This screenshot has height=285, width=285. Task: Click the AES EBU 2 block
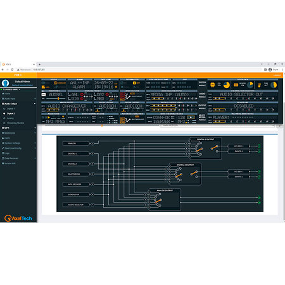pyautogui.click(x=239, y=172)
